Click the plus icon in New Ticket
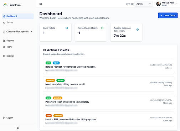180x131 pixels. (x=161, y=15)
